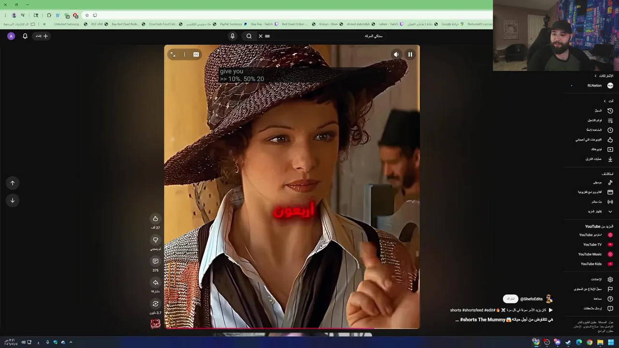Open the three-dot menu on the video
Screen dimensions: 619x348
[184, 55]
